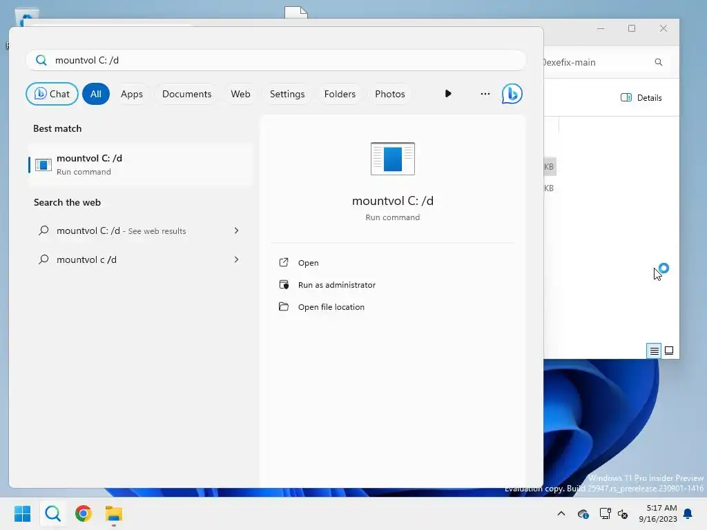707x530 pixels.
Task: Switch File Explorer to details list view
Action: click(655, 351)
